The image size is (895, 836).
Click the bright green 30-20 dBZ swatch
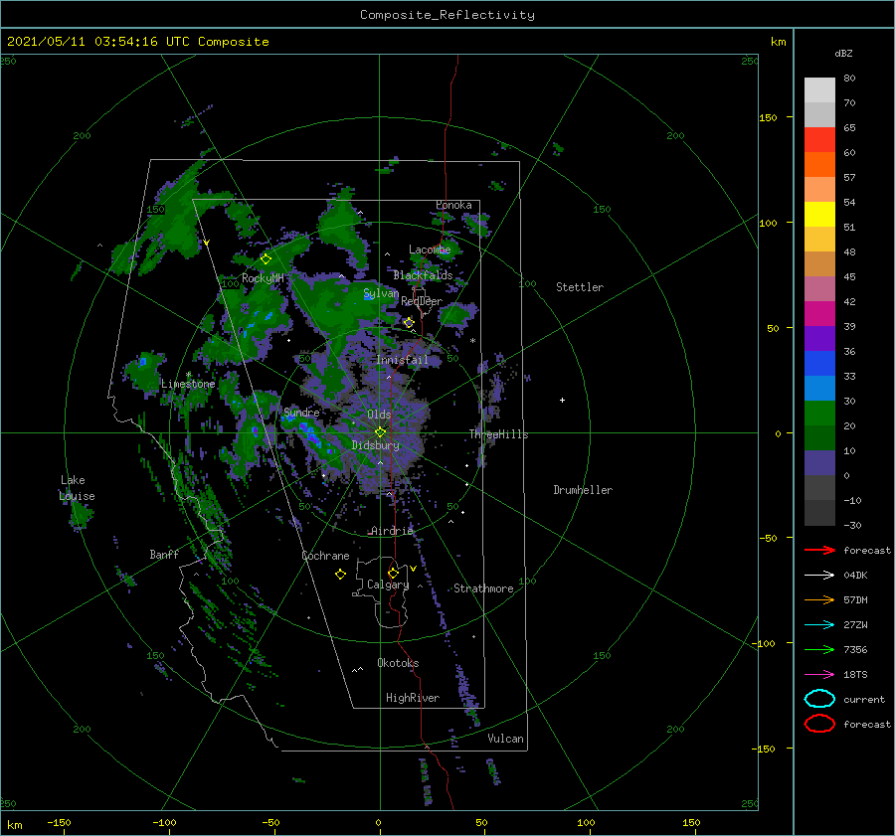point(819,414)
